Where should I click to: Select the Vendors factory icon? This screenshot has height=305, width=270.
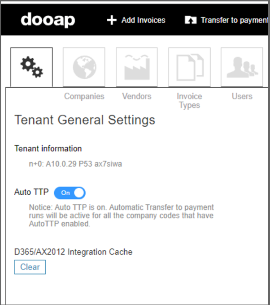(136, 67)
